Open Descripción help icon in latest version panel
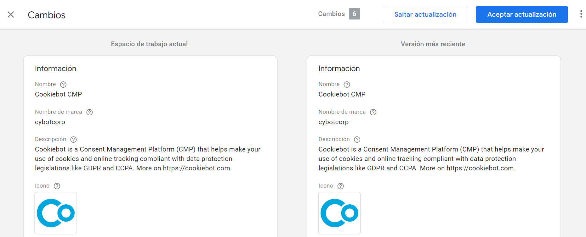The width and height of the screenshot is (586, 237). click(357, 140)
